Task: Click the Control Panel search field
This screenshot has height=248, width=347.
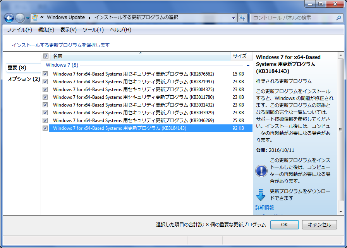Action: [292, 18]
